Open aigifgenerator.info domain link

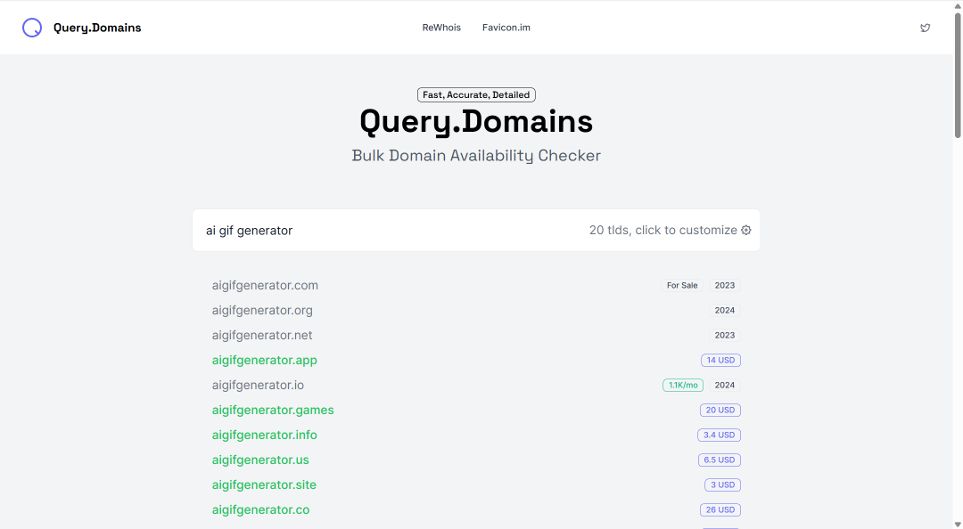point(265,435)
